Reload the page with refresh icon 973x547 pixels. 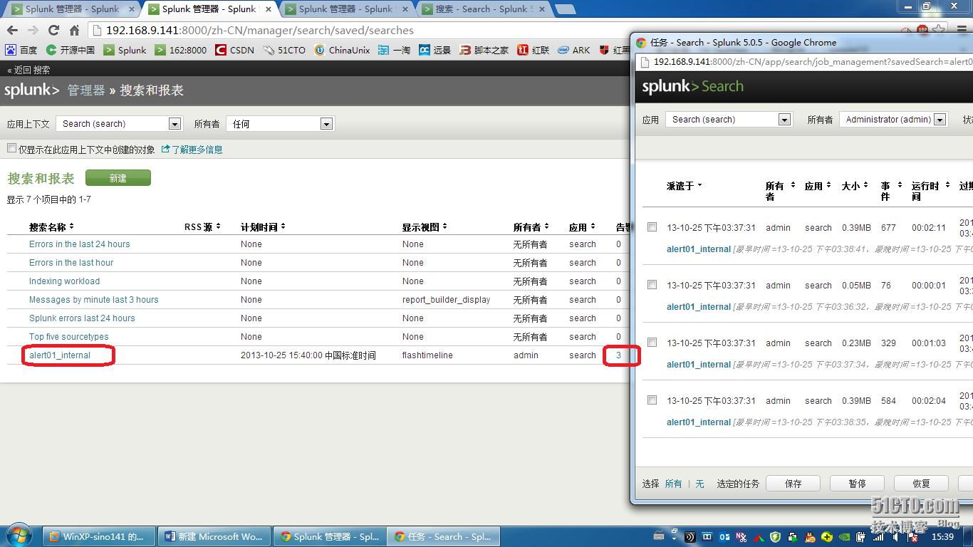pyautogui.click(x=53, y=30)
